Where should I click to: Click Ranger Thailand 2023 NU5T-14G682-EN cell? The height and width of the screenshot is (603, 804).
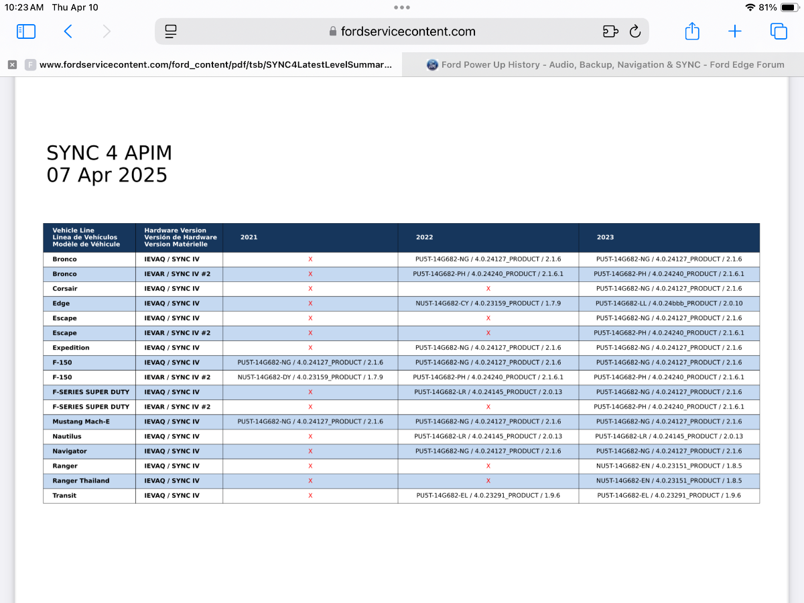(x=669, y=480)
